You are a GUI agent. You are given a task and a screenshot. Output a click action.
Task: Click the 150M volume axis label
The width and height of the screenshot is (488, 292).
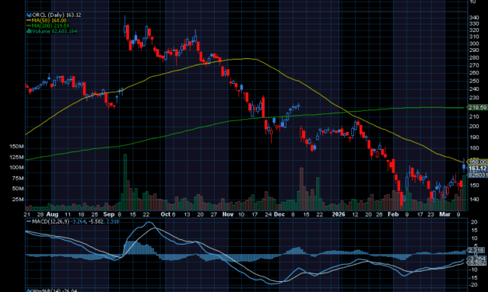[x=16, y=146]
